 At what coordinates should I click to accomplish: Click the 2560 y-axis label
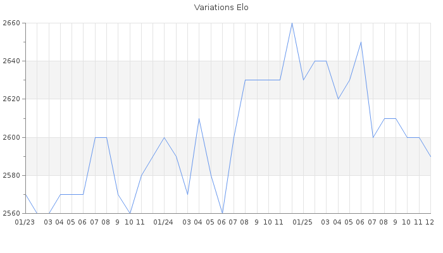point(11,213)
